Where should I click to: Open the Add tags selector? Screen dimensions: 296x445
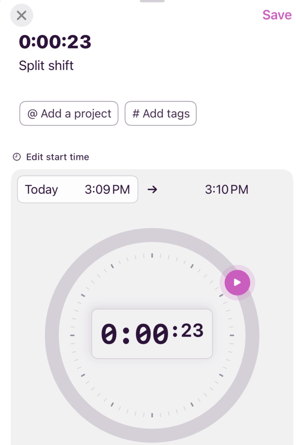click(161, 114)
